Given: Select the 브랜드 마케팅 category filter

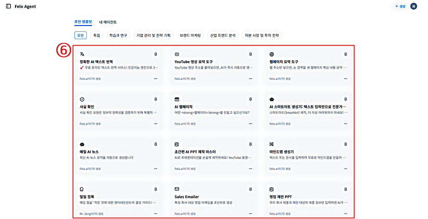Looking at the screenshot, I should (x=190, y=35).
